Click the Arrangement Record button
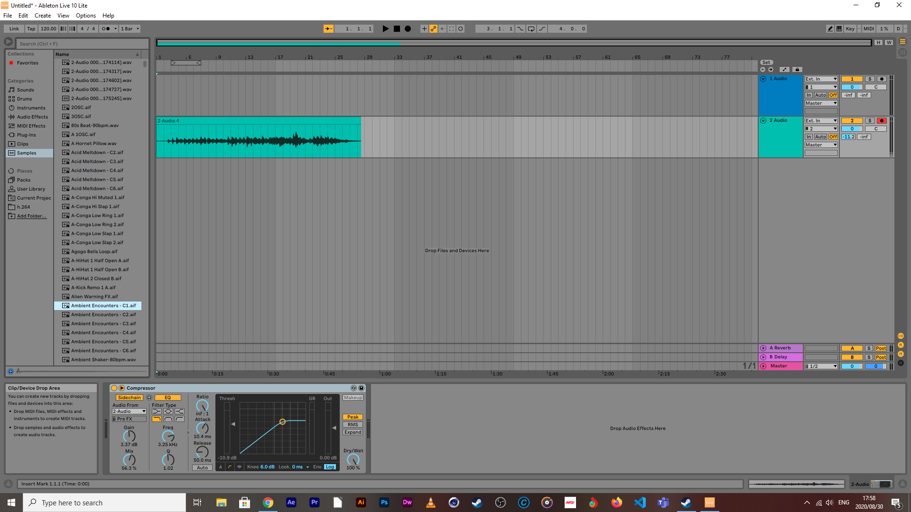911x512 pixels. coord(408,29)
